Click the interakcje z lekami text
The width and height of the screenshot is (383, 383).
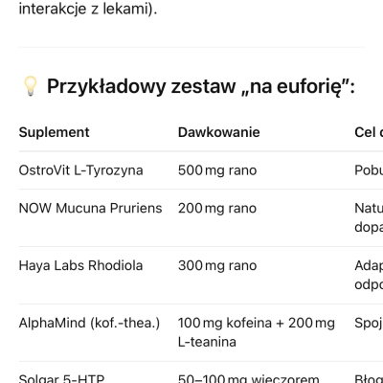(x=88, y=9)
